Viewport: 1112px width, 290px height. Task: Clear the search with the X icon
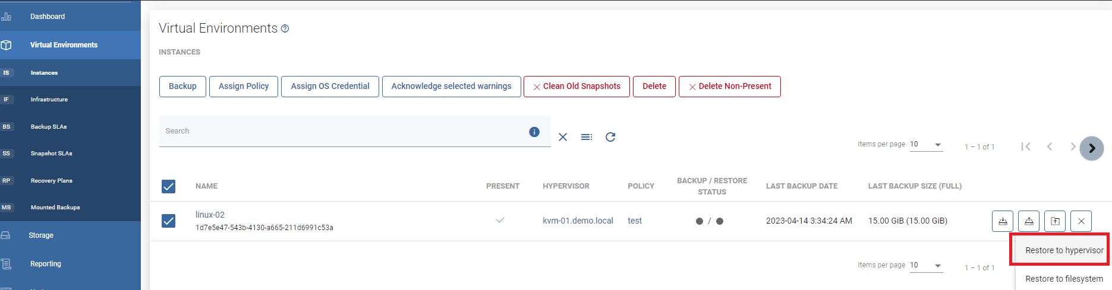click(x=563, y=137)
